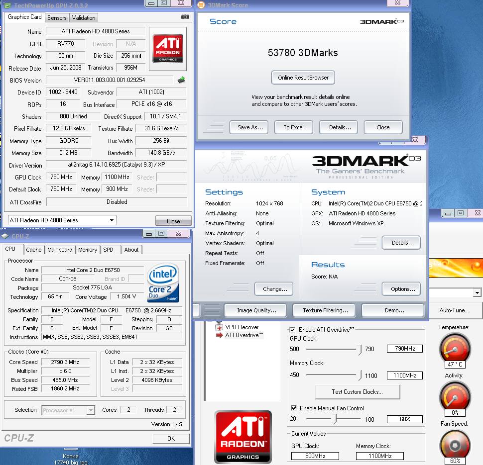Image resolution: width=483 pixels, height=465 pixels.
Task: Click the Demo button in 3DMark03
Action: pos(393,310)
